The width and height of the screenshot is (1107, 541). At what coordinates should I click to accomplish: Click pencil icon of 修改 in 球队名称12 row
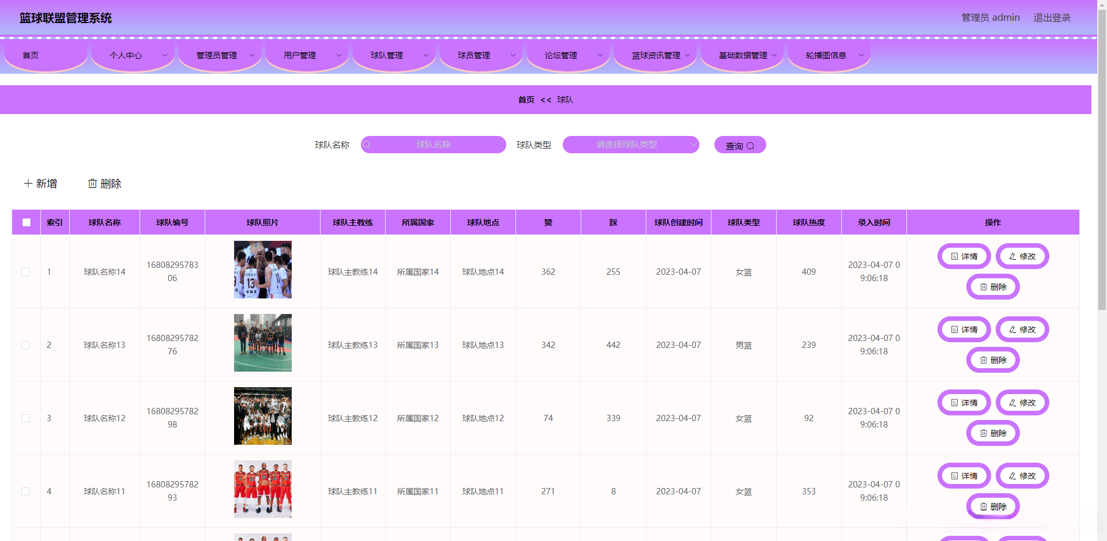click(x=1012, y=403)
